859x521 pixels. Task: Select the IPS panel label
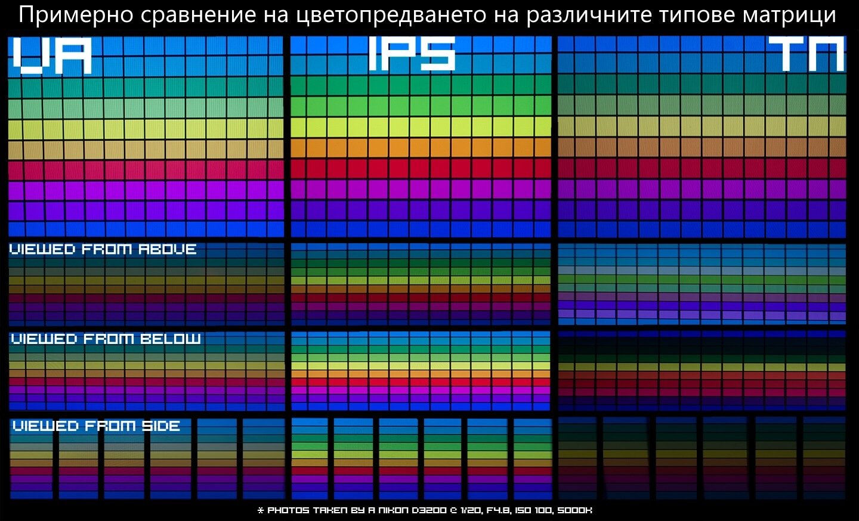(412, 54)
